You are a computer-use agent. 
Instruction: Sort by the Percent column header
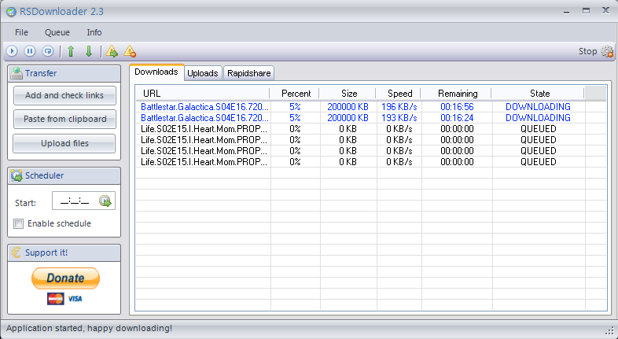pos(296,94)
